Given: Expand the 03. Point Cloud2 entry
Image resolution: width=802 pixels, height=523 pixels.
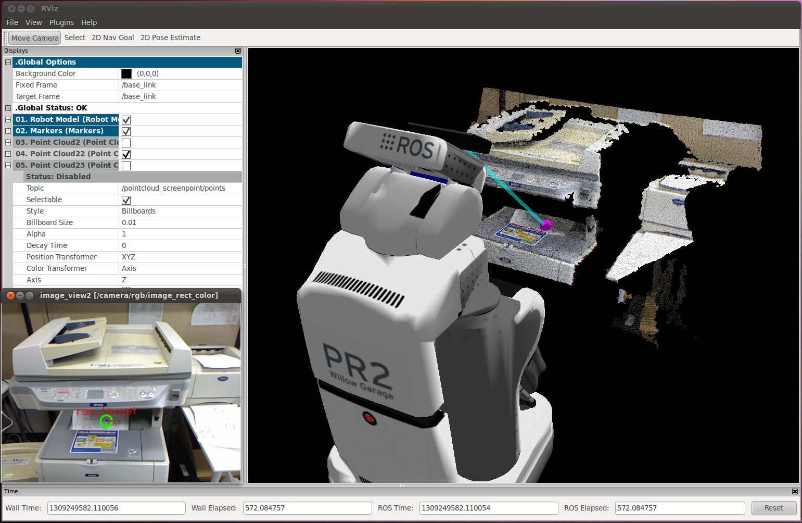Looking at the screenshot, I should coord(8,142).
